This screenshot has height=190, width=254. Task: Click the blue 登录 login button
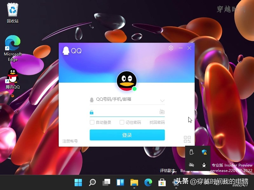(127, 135)
